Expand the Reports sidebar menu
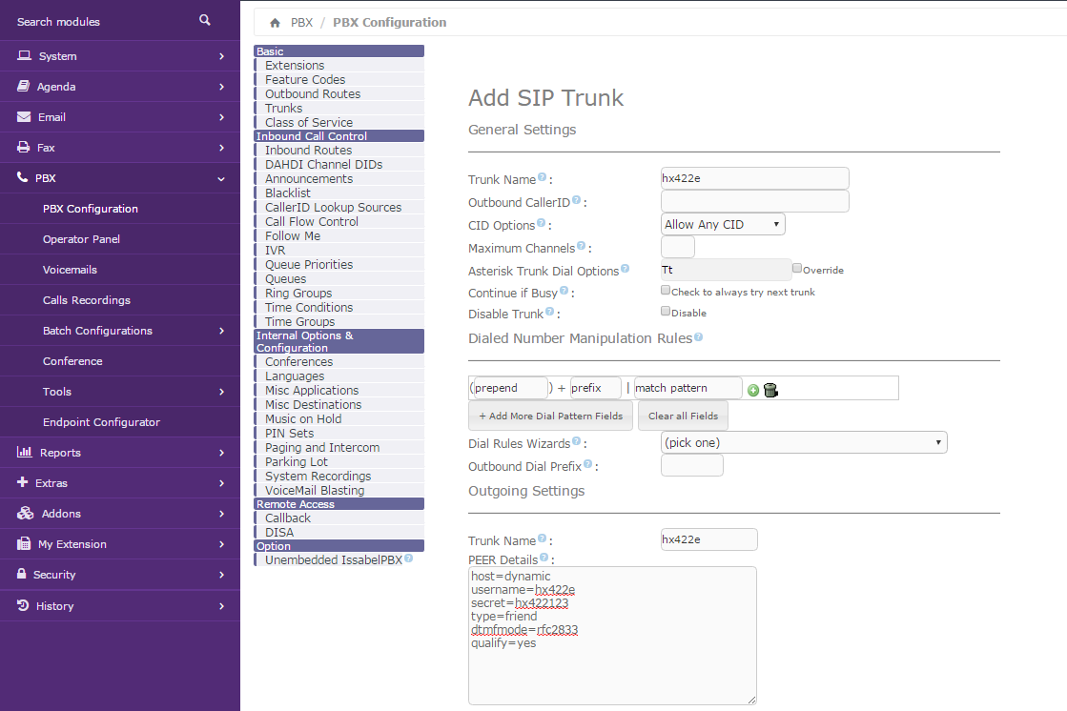 coord(120,453)
